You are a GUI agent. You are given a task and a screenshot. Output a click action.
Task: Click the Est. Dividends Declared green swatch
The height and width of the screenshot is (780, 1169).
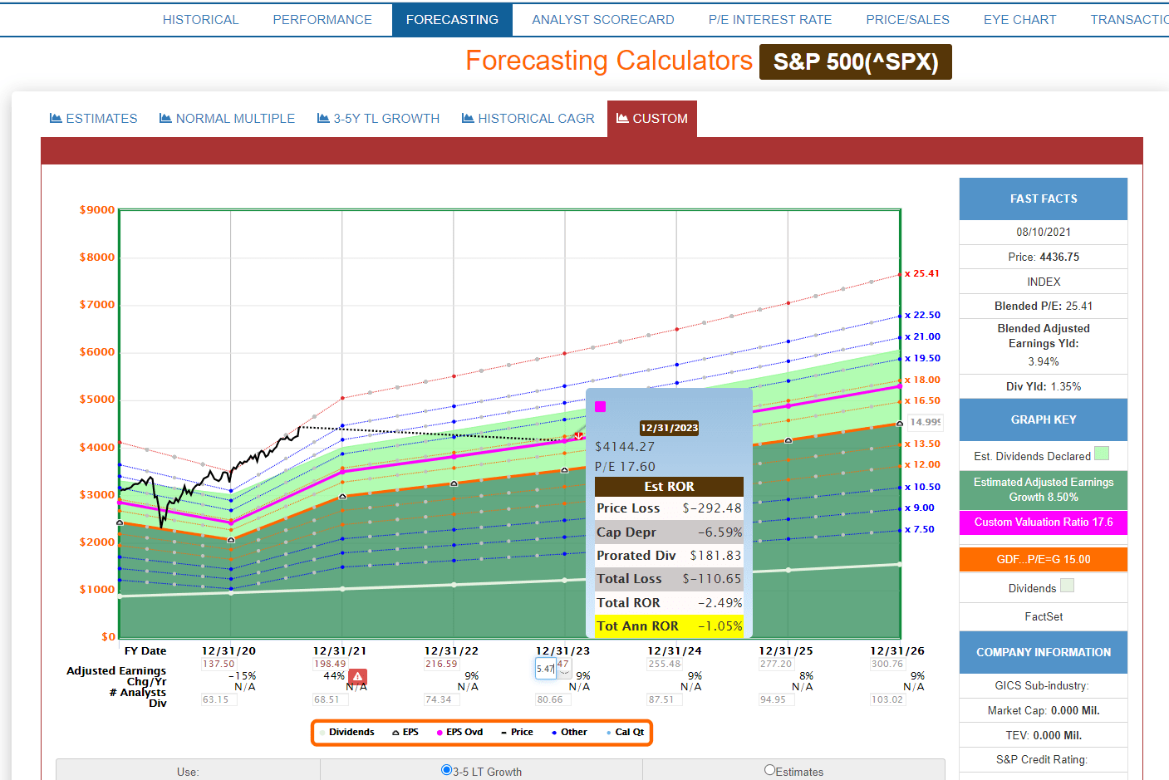pyautogui.click(x=1102, y=454)
